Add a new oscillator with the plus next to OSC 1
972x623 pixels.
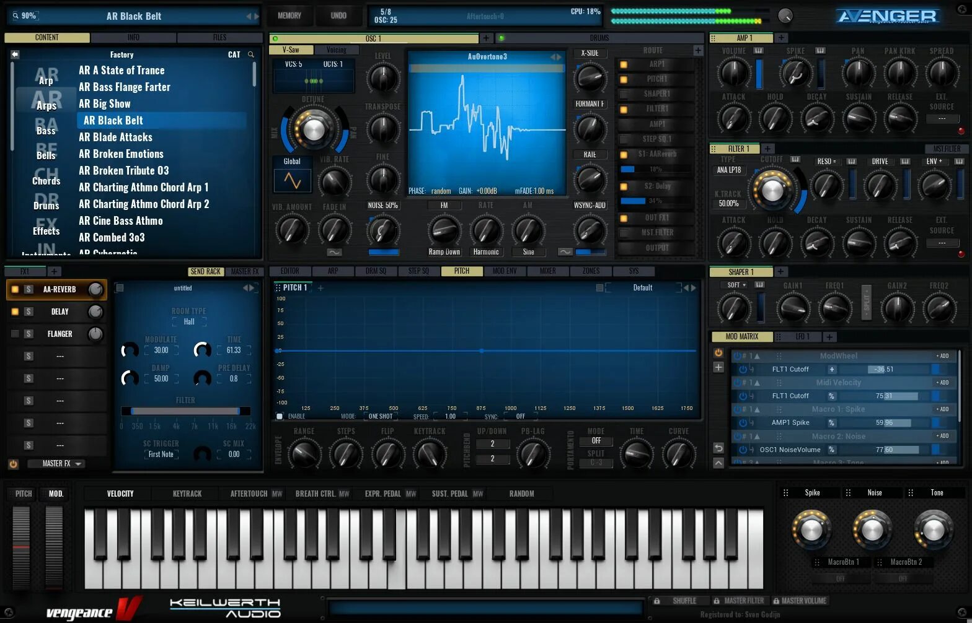[x=486, y=38]
